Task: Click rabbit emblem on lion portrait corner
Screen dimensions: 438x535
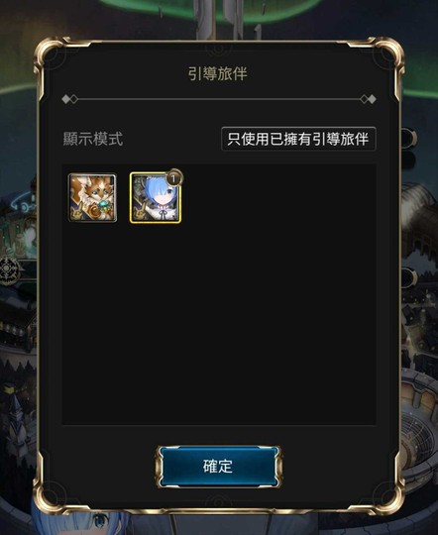Action: (77, 213)
